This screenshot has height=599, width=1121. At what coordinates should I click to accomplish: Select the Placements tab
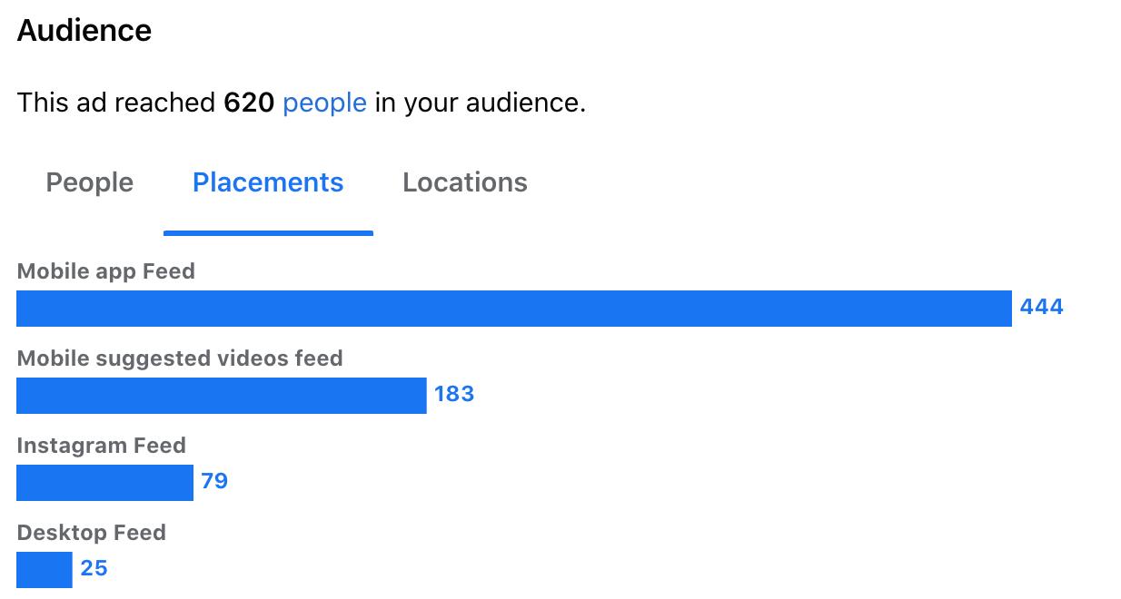(268, 182)
